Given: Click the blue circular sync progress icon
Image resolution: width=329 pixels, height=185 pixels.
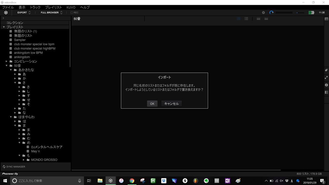Looking at the screenshot, I should 271,13.
